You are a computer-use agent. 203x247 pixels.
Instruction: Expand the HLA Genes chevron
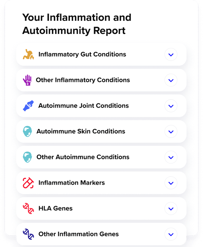coord(171,208)
